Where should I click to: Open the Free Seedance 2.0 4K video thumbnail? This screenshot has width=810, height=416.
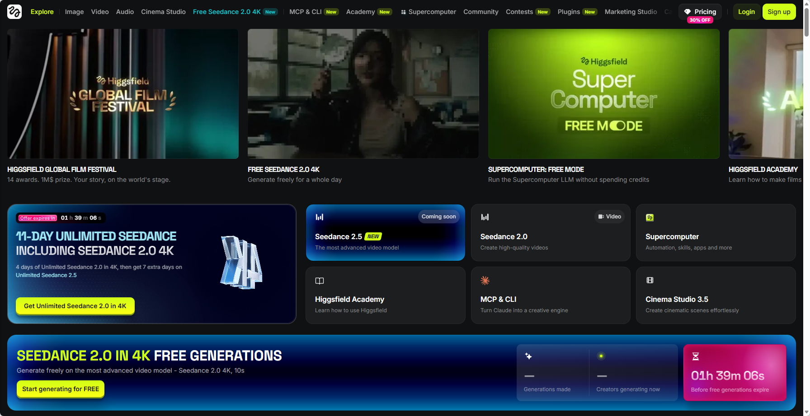click(x=363, y=94)
